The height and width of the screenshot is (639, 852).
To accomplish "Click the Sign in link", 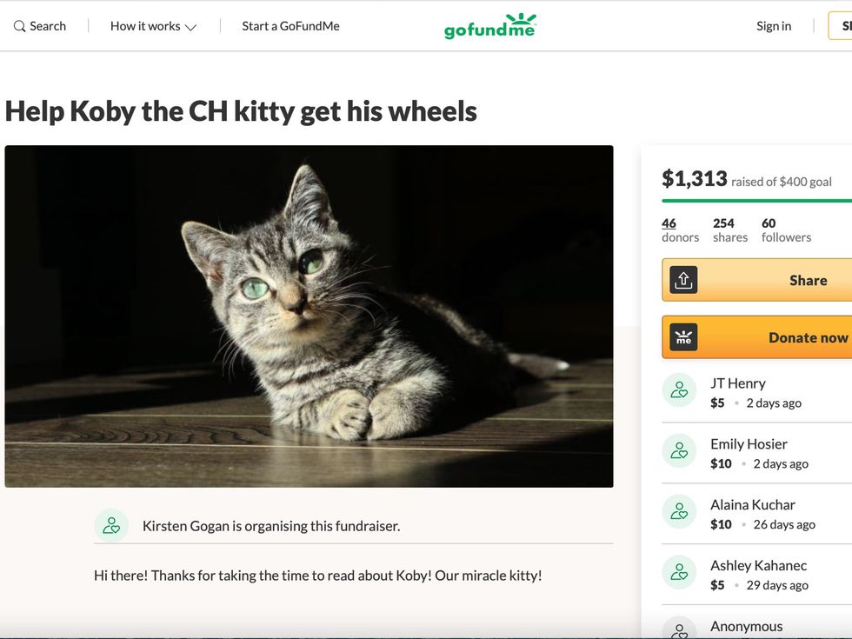I will pos(774,26).
